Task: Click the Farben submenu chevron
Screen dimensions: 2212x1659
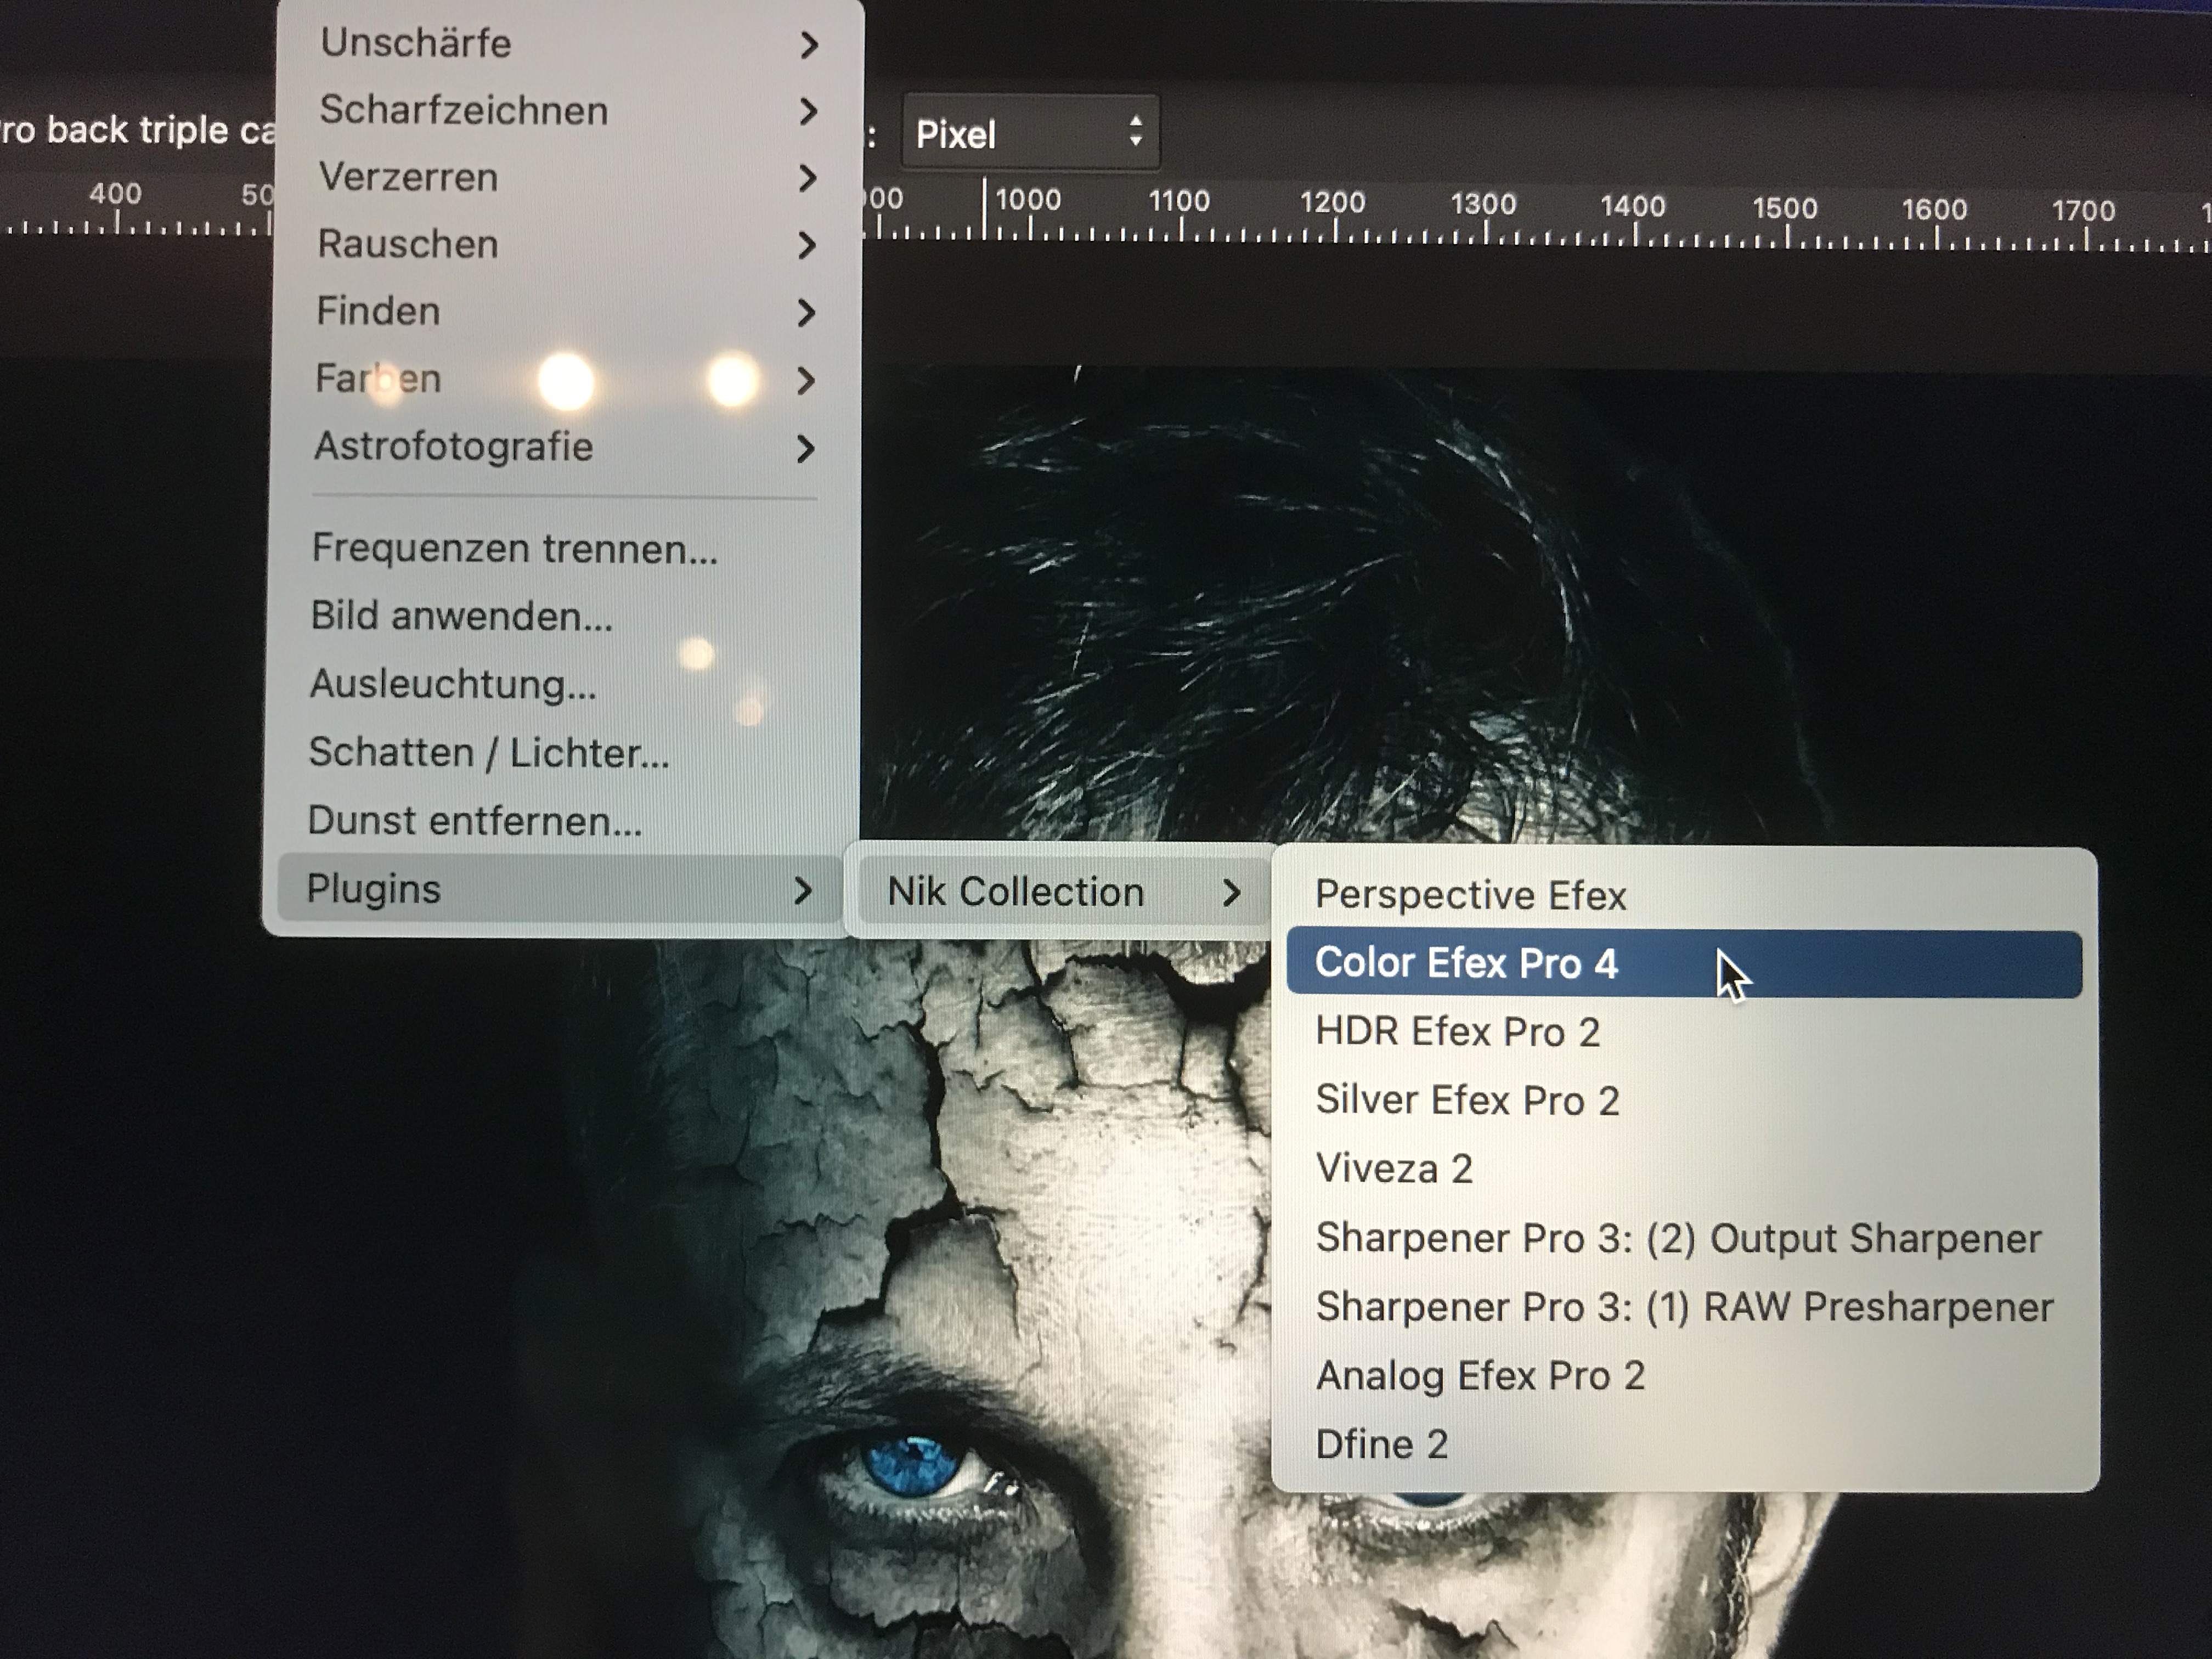Action: (805, 381)
